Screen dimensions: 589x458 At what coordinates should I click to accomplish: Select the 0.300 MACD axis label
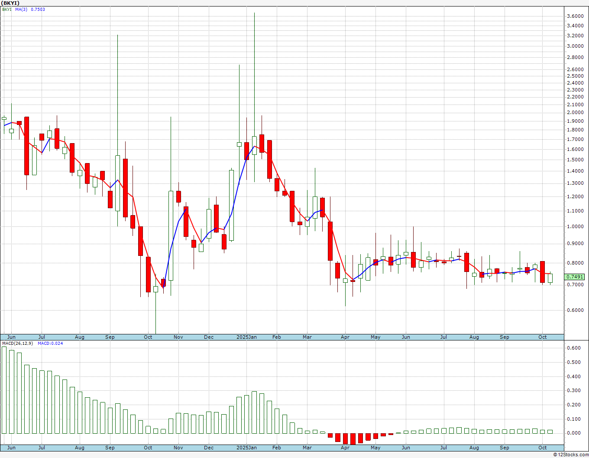[x=574, y=390]
